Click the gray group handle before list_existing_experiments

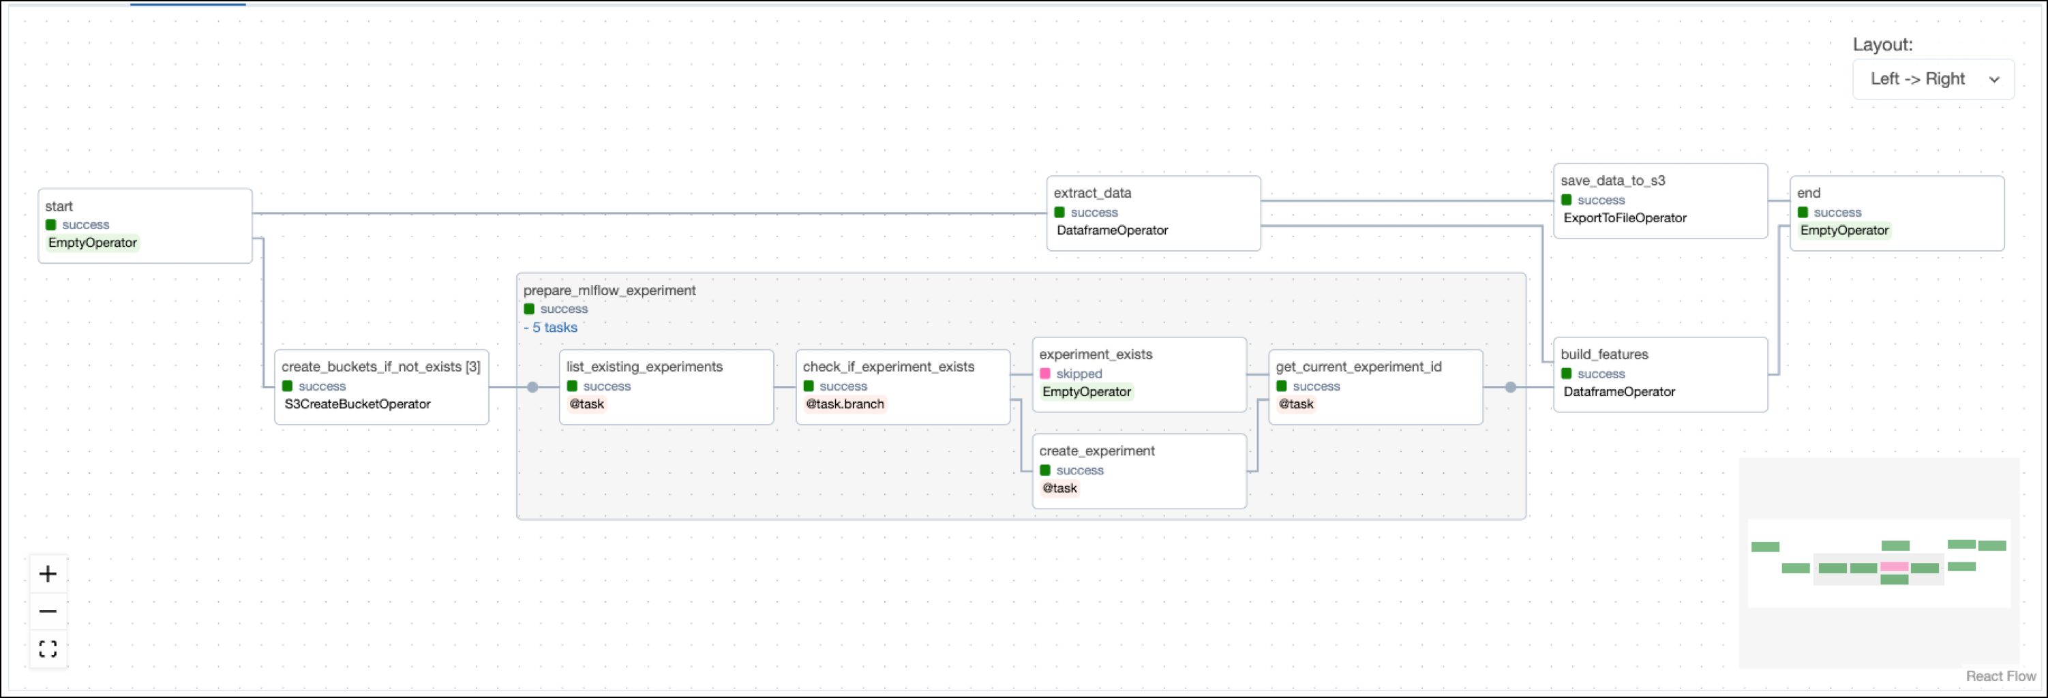tap(533, 387)
